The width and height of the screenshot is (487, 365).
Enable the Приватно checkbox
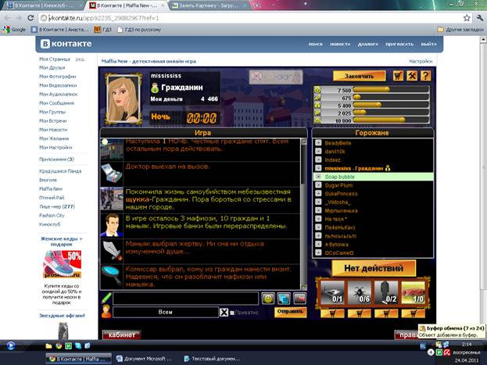(x=232, y=313)
